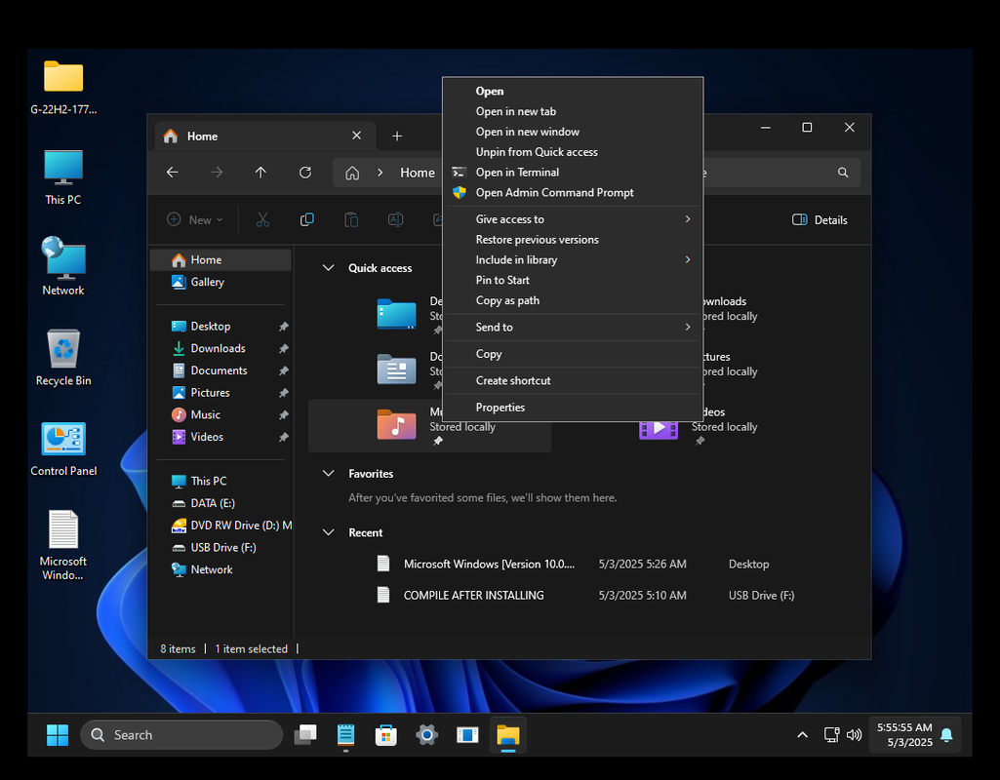Select Unpin from Quick access

pyautogui.click(x=573, y=152)
